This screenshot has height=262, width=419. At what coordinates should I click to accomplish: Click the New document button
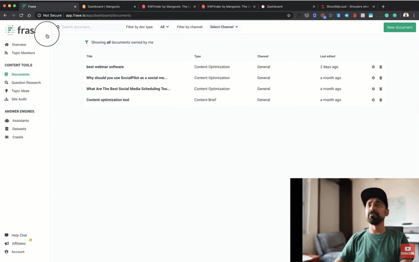tap(399, 27)
